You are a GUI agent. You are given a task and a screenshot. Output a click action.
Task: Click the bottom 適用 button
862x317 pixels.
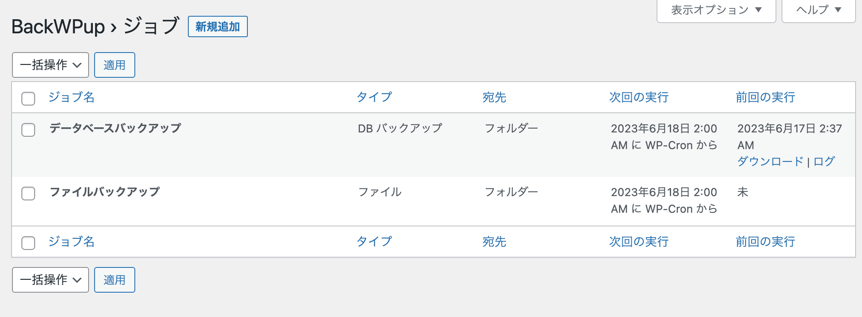tap(114, 280)
